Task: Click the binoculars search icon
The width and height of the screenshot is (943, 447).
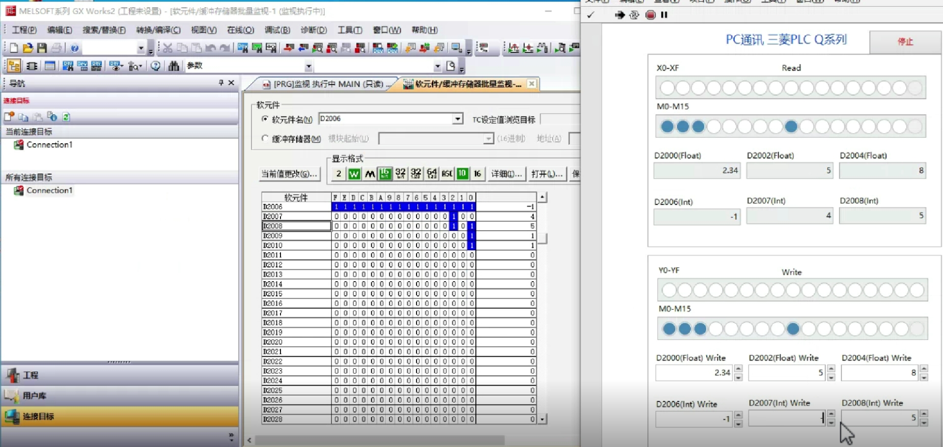Action: point(174,66)
